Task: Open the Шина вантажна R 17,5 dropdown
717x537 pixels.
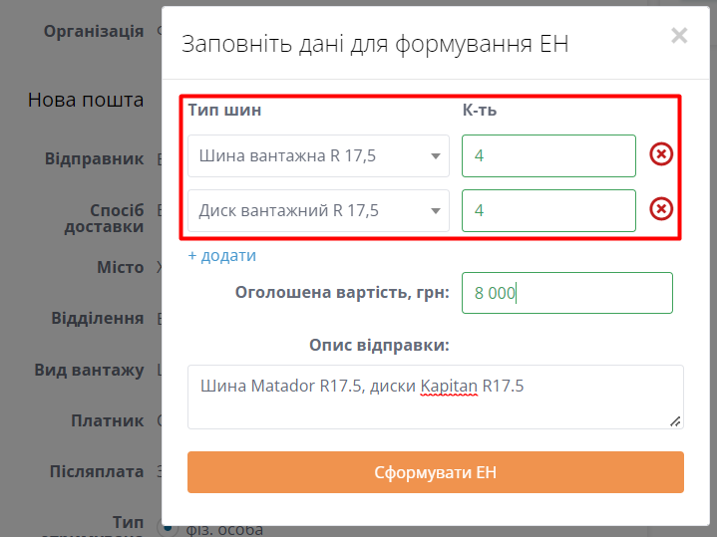Action: click(318, 155)
